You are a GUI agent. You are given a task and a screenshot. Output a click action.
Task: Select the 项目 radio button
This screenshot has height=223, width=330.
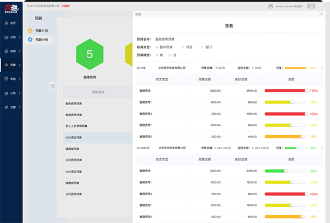[183, 48]
